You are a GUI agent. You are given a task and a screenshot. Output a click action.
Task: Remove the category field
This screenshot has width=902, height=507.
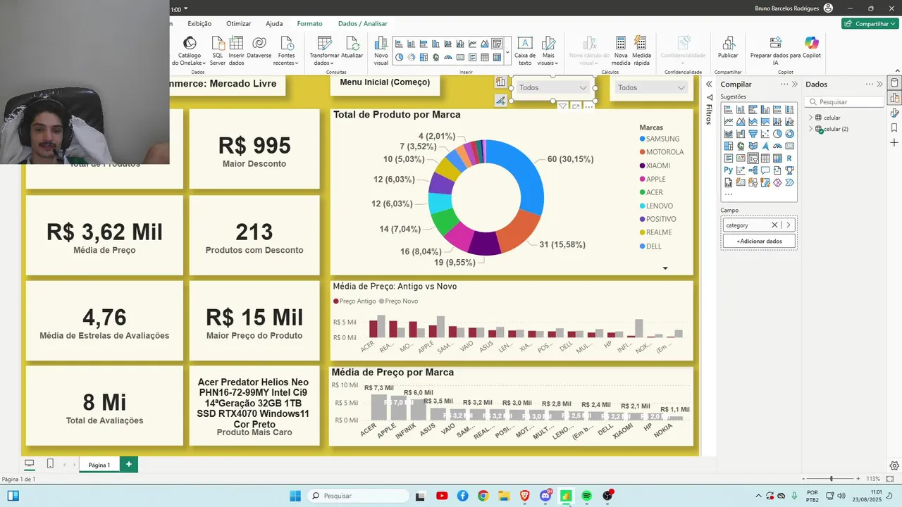(x=774, y=225)
